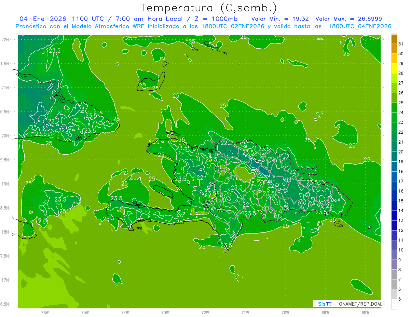Pick the gray swatch between legend values 6 and 7
Viewport: 410px width, 317px height.
(394, 285)
